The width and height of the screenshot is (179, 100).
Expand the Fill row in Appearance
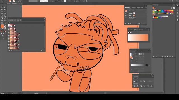(128, 16)
